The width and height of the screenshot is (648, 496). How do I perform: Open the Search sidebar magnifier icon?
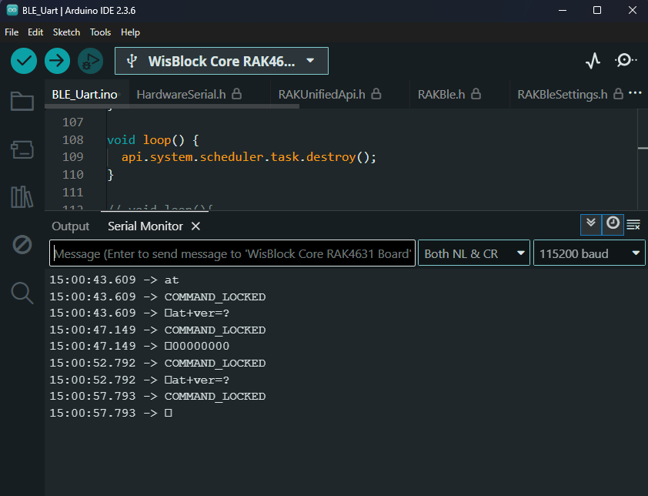pos(22,293)
